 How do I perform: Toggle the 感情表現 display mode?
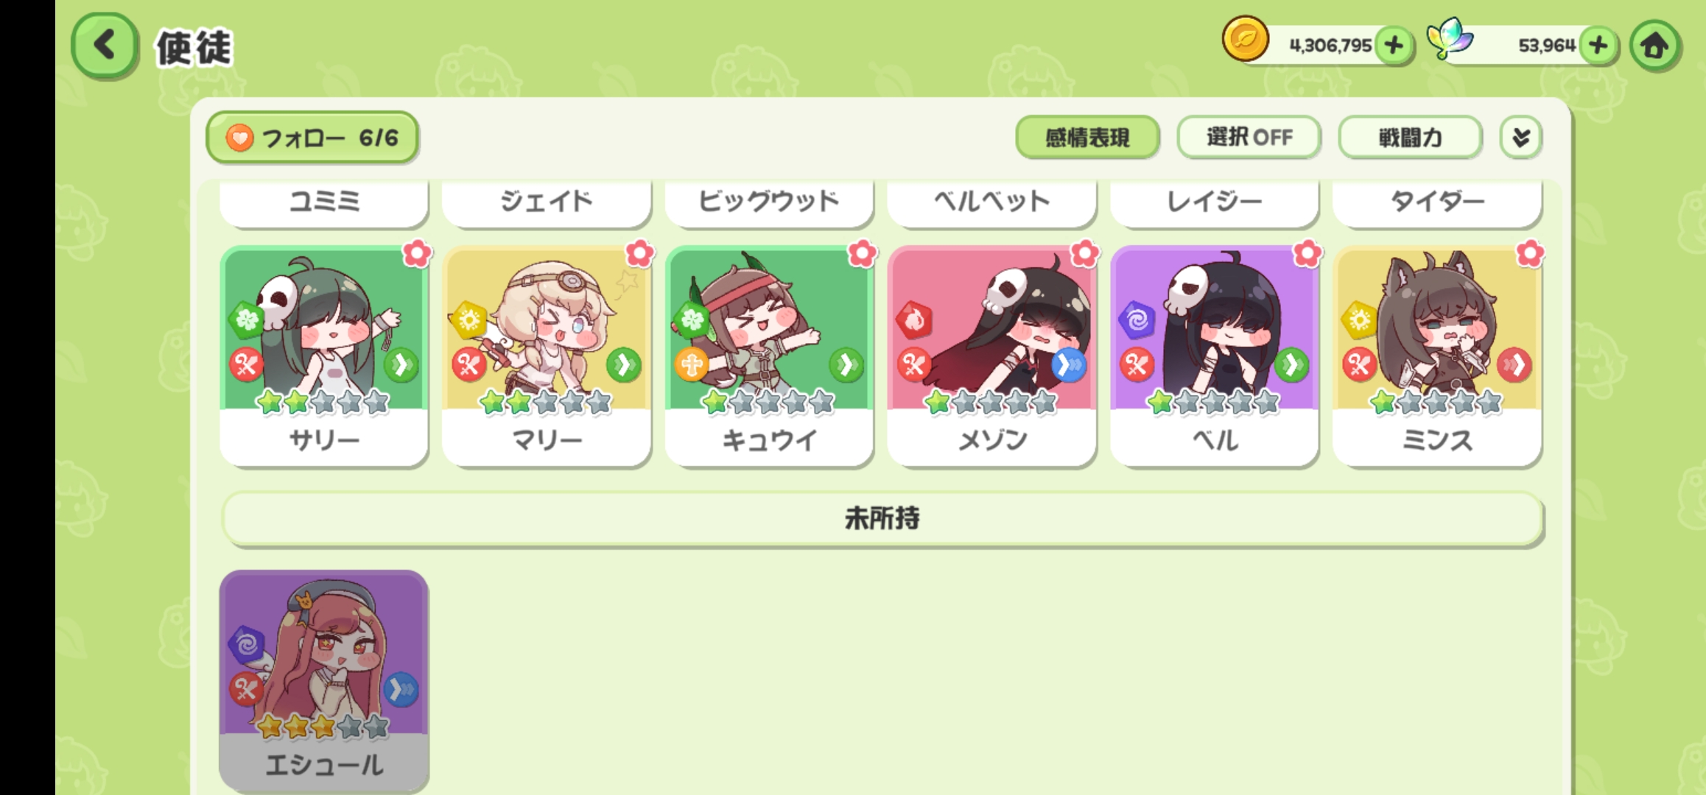(x=1087, y=137)
